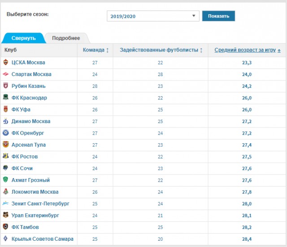
Task: Click the ФК Сочи crest icon
Action: point(6,168)
